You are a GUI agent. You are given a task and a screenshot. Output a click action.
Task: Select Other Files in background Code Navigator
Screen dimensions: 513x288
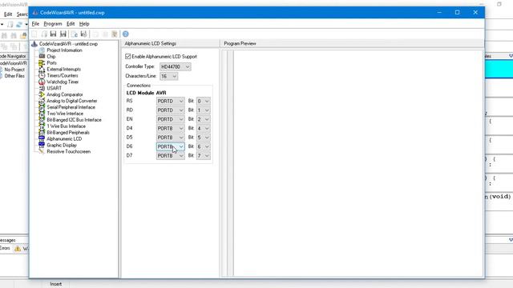[x=14, y=76]
